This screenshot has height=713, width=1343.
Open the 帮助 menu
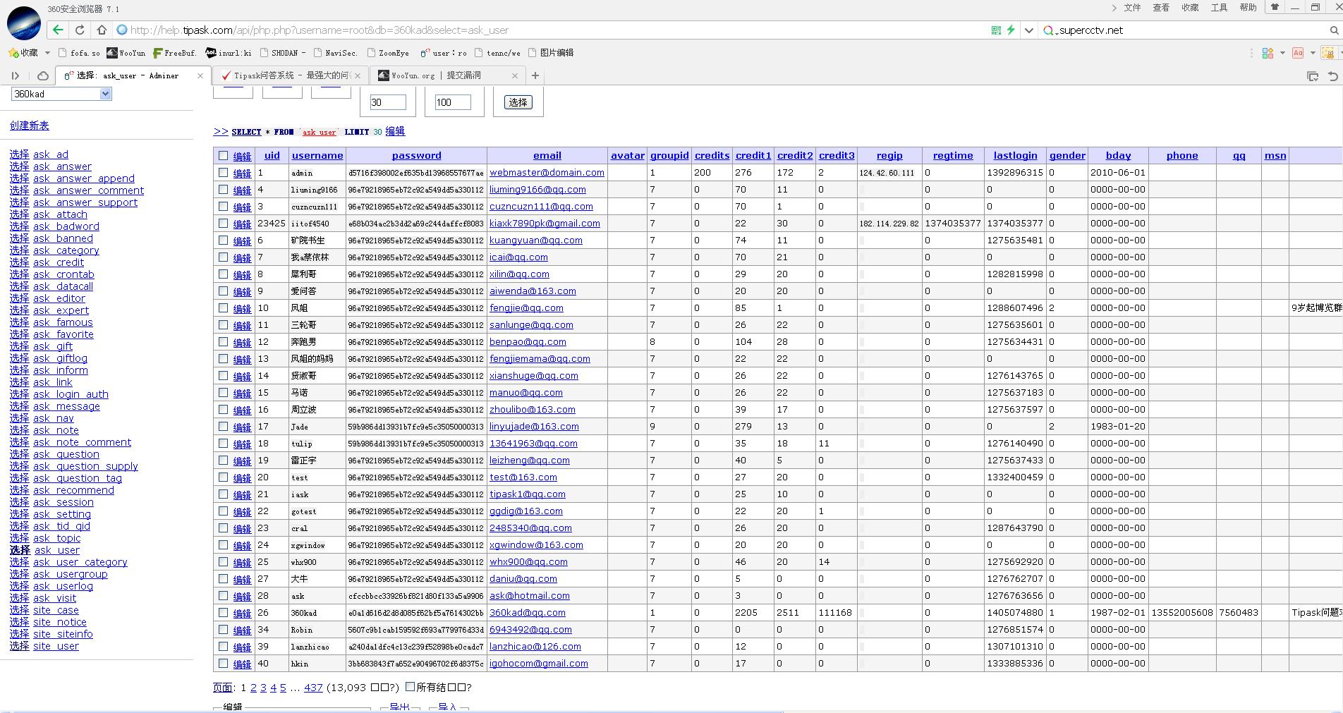point(1248,8)
